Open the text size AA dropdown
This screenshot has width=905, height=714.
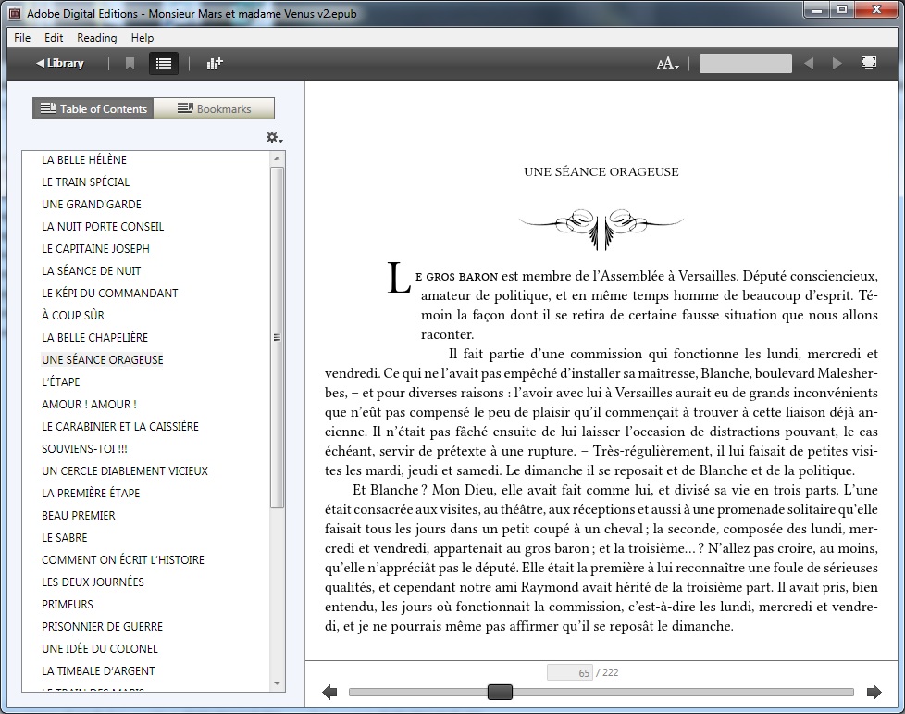click(668, 63)
